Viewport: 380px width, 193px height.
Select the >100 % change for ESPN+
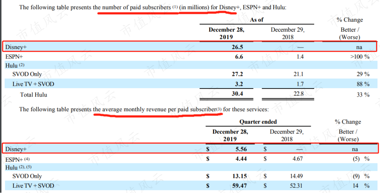click(x=360, y=57)
